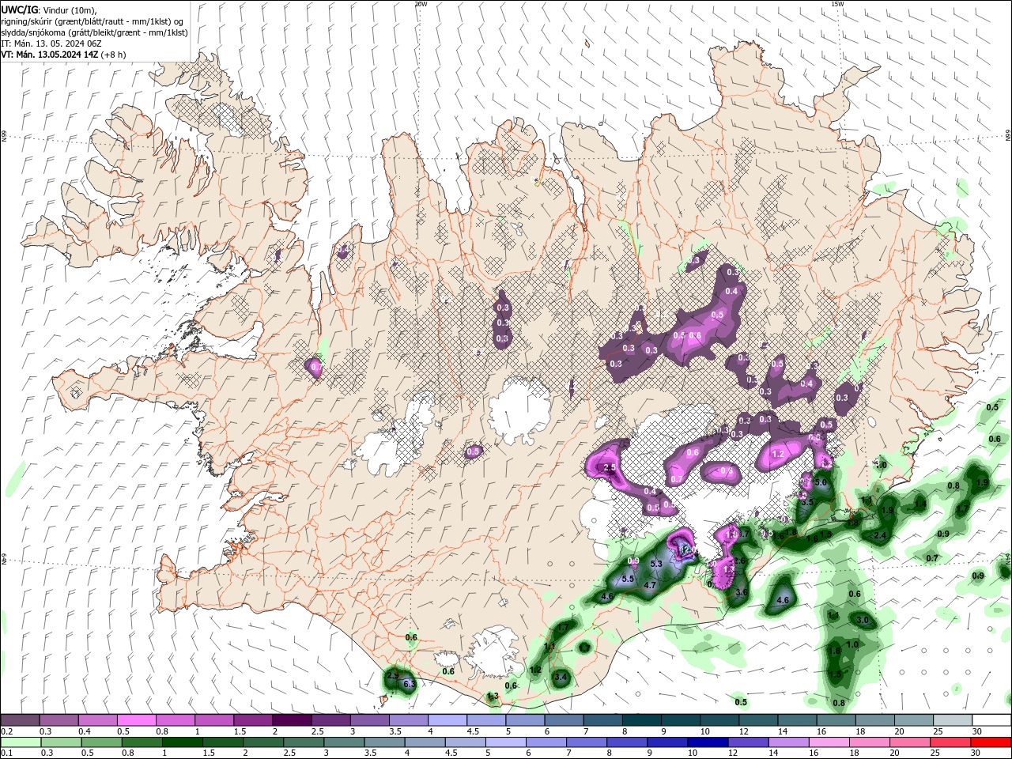Viewport: 1012px width, 759px height.
Task: Click the '0.2' label in the top legend
Action: [x=6, y=731]
